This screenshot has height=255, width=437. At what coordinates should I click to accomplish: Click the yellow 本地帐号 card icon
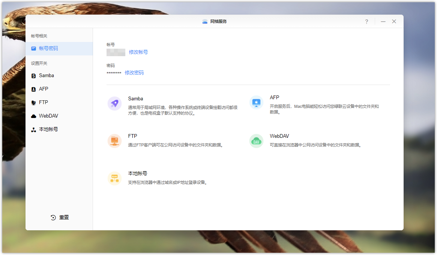114,178
